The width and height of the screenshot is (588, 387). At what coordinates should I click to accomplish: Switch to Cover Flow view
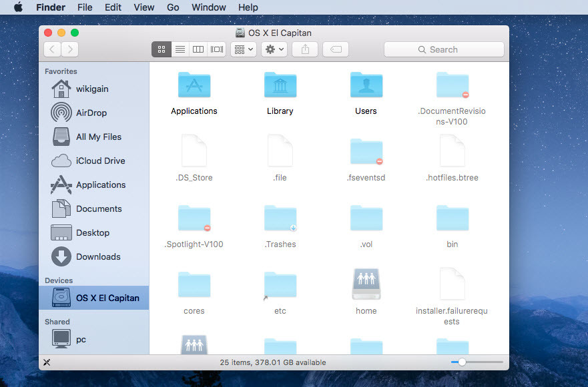[217, 49]
